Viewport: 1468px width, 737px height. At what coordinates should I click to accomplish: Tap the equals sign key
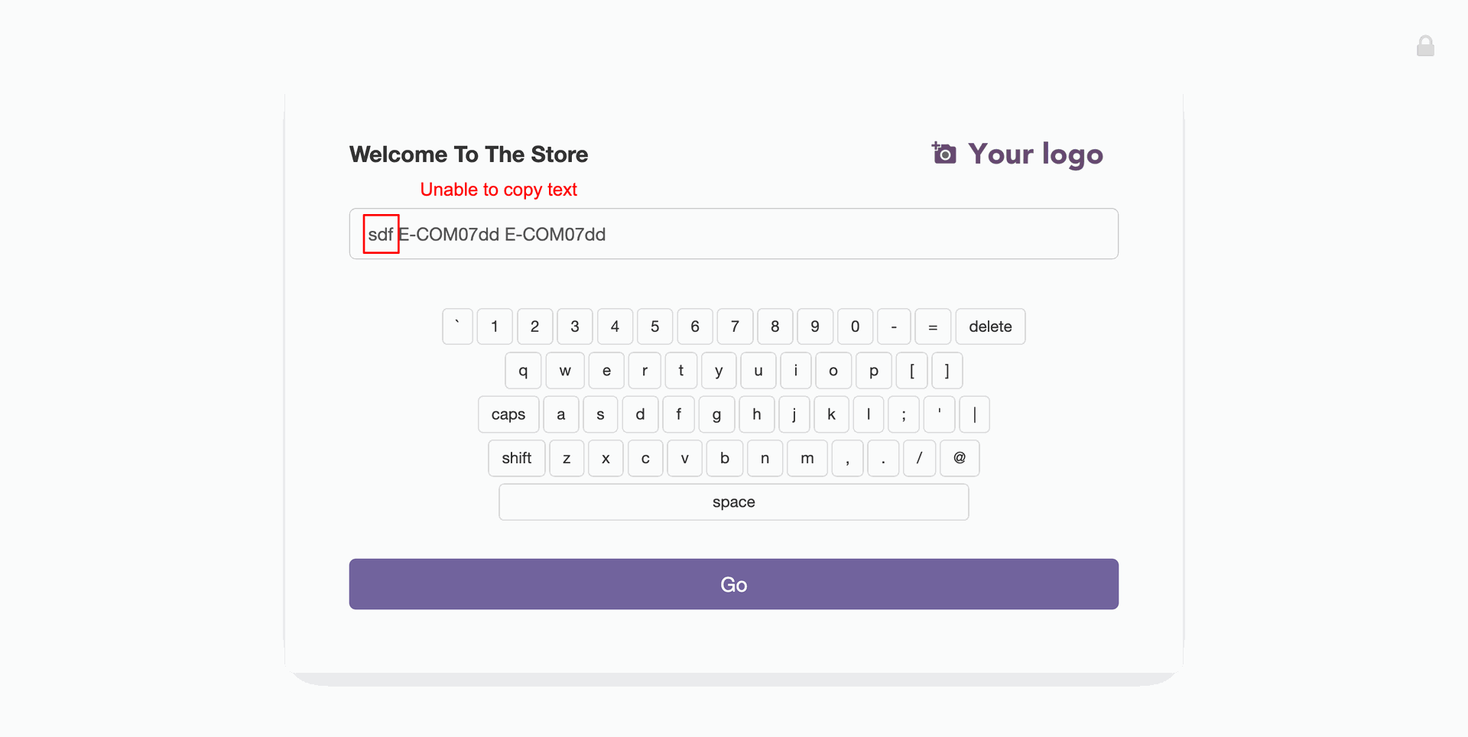click(x=933, y=326)
